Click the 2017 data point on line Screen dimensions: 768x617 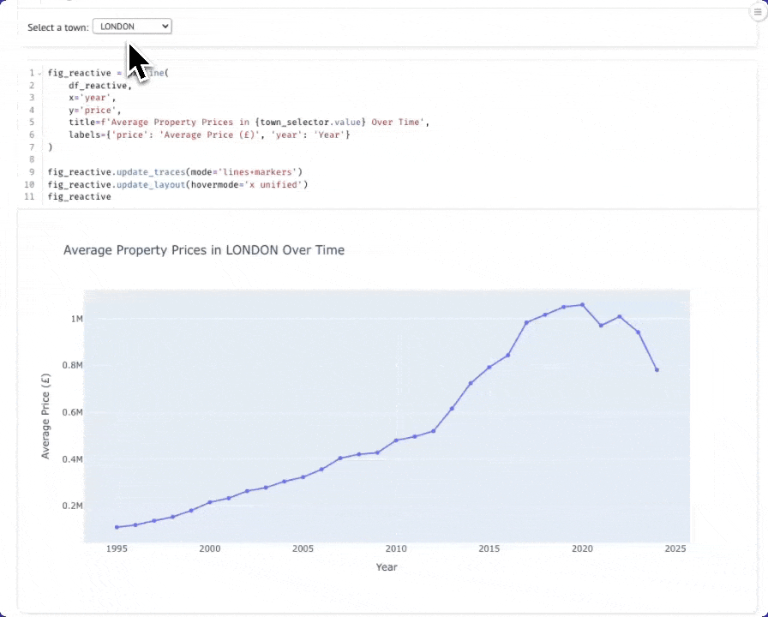coord(527,322)
